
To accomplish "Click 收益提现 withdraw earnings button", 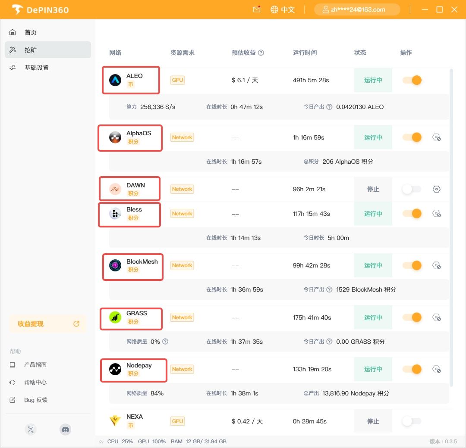I will [x=48, y=324].
